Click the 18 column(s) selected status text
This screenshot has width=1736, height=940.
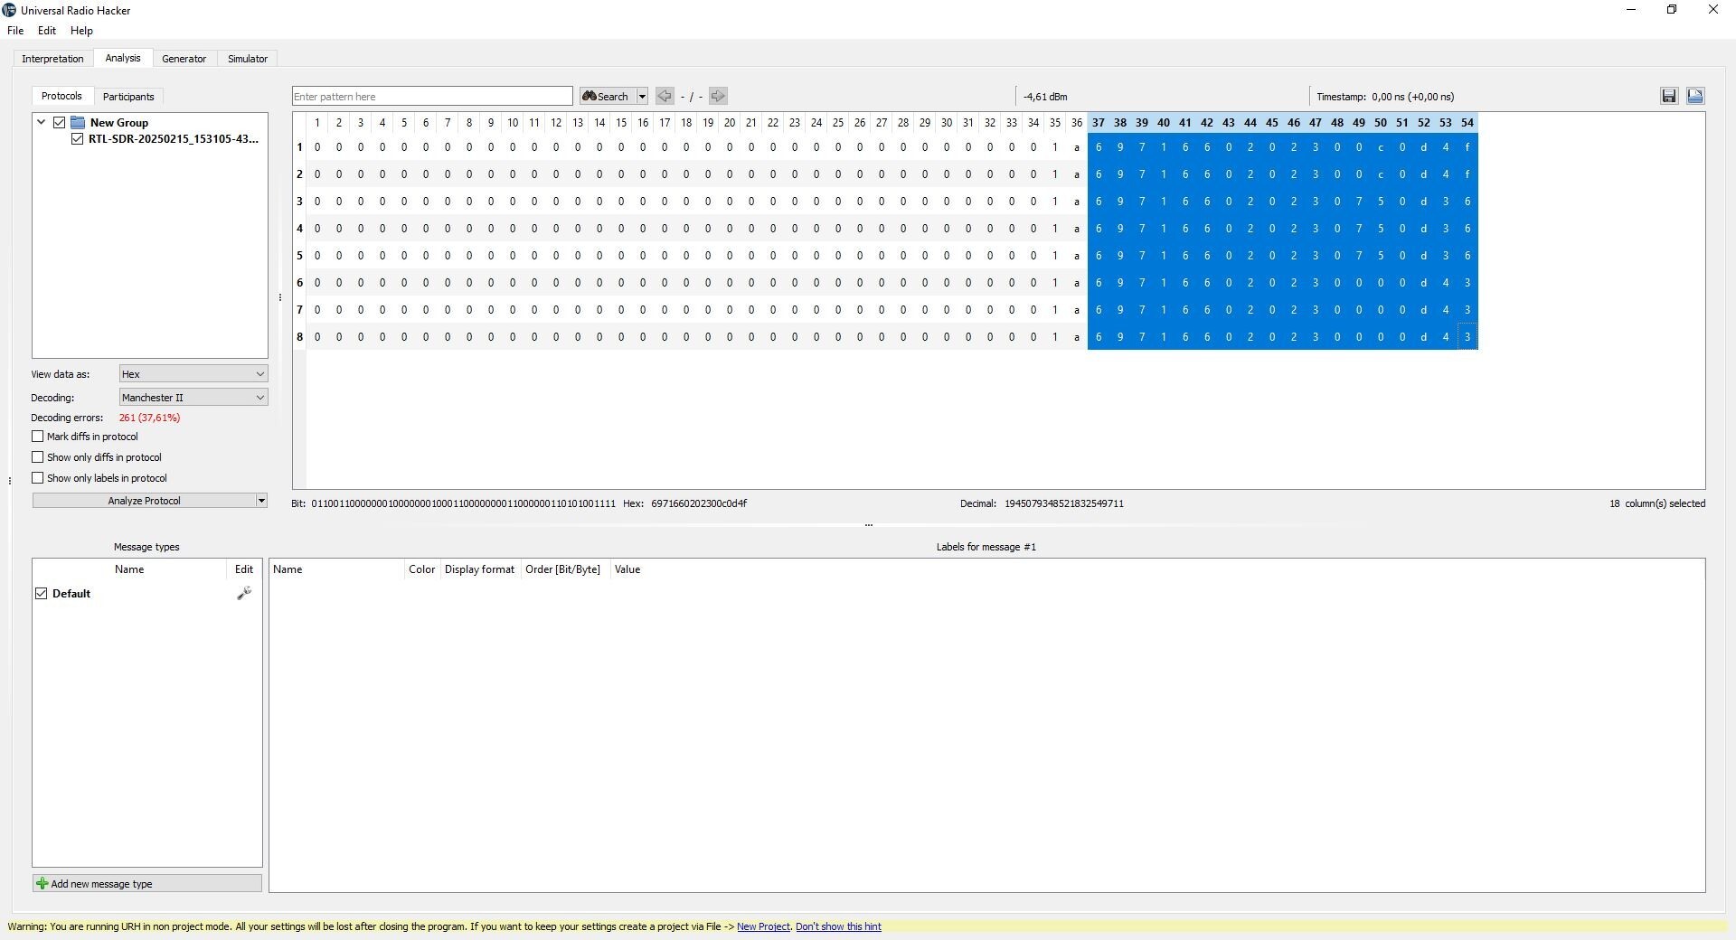[1657, 503]
